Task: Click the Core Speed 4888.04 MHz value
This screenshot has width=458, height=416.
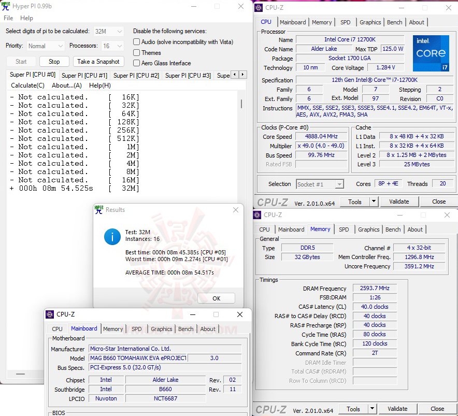Action: pos(321,136)
